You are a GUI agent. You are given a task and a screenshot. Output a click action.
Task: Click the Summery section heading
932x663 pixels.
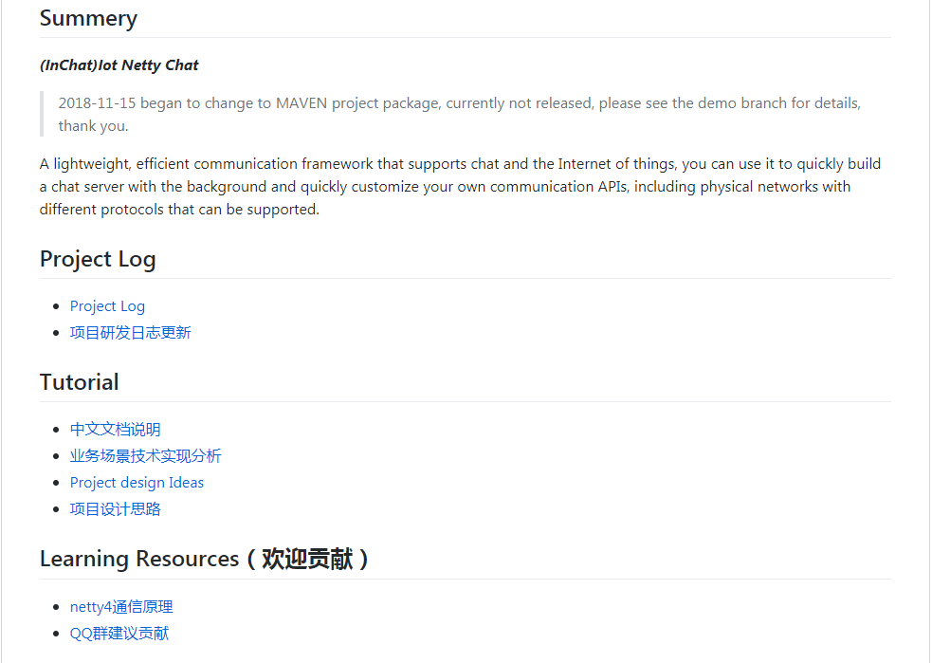tap(88, 18)
